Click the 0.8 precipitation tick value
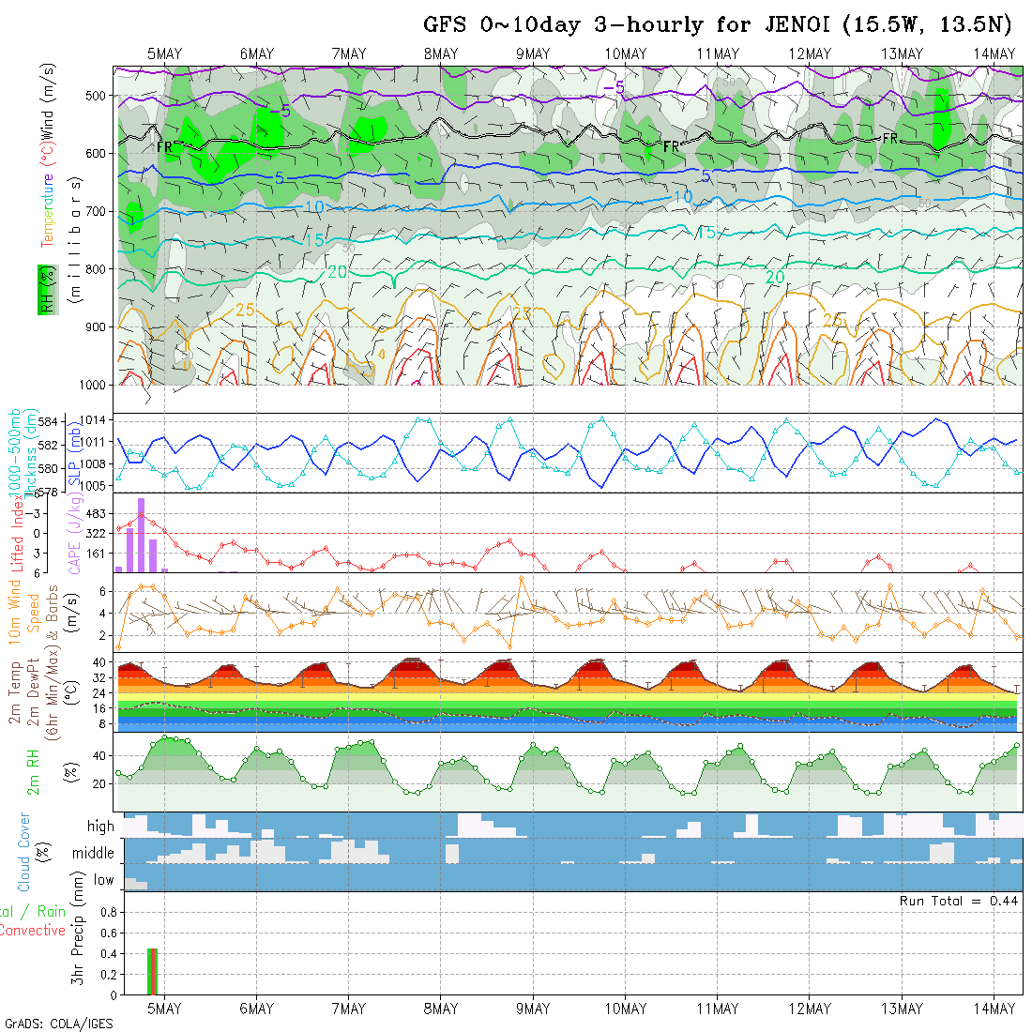The width and height of the screenshot is (1032, 1032). pyautogui.click(x=109, y=912)
